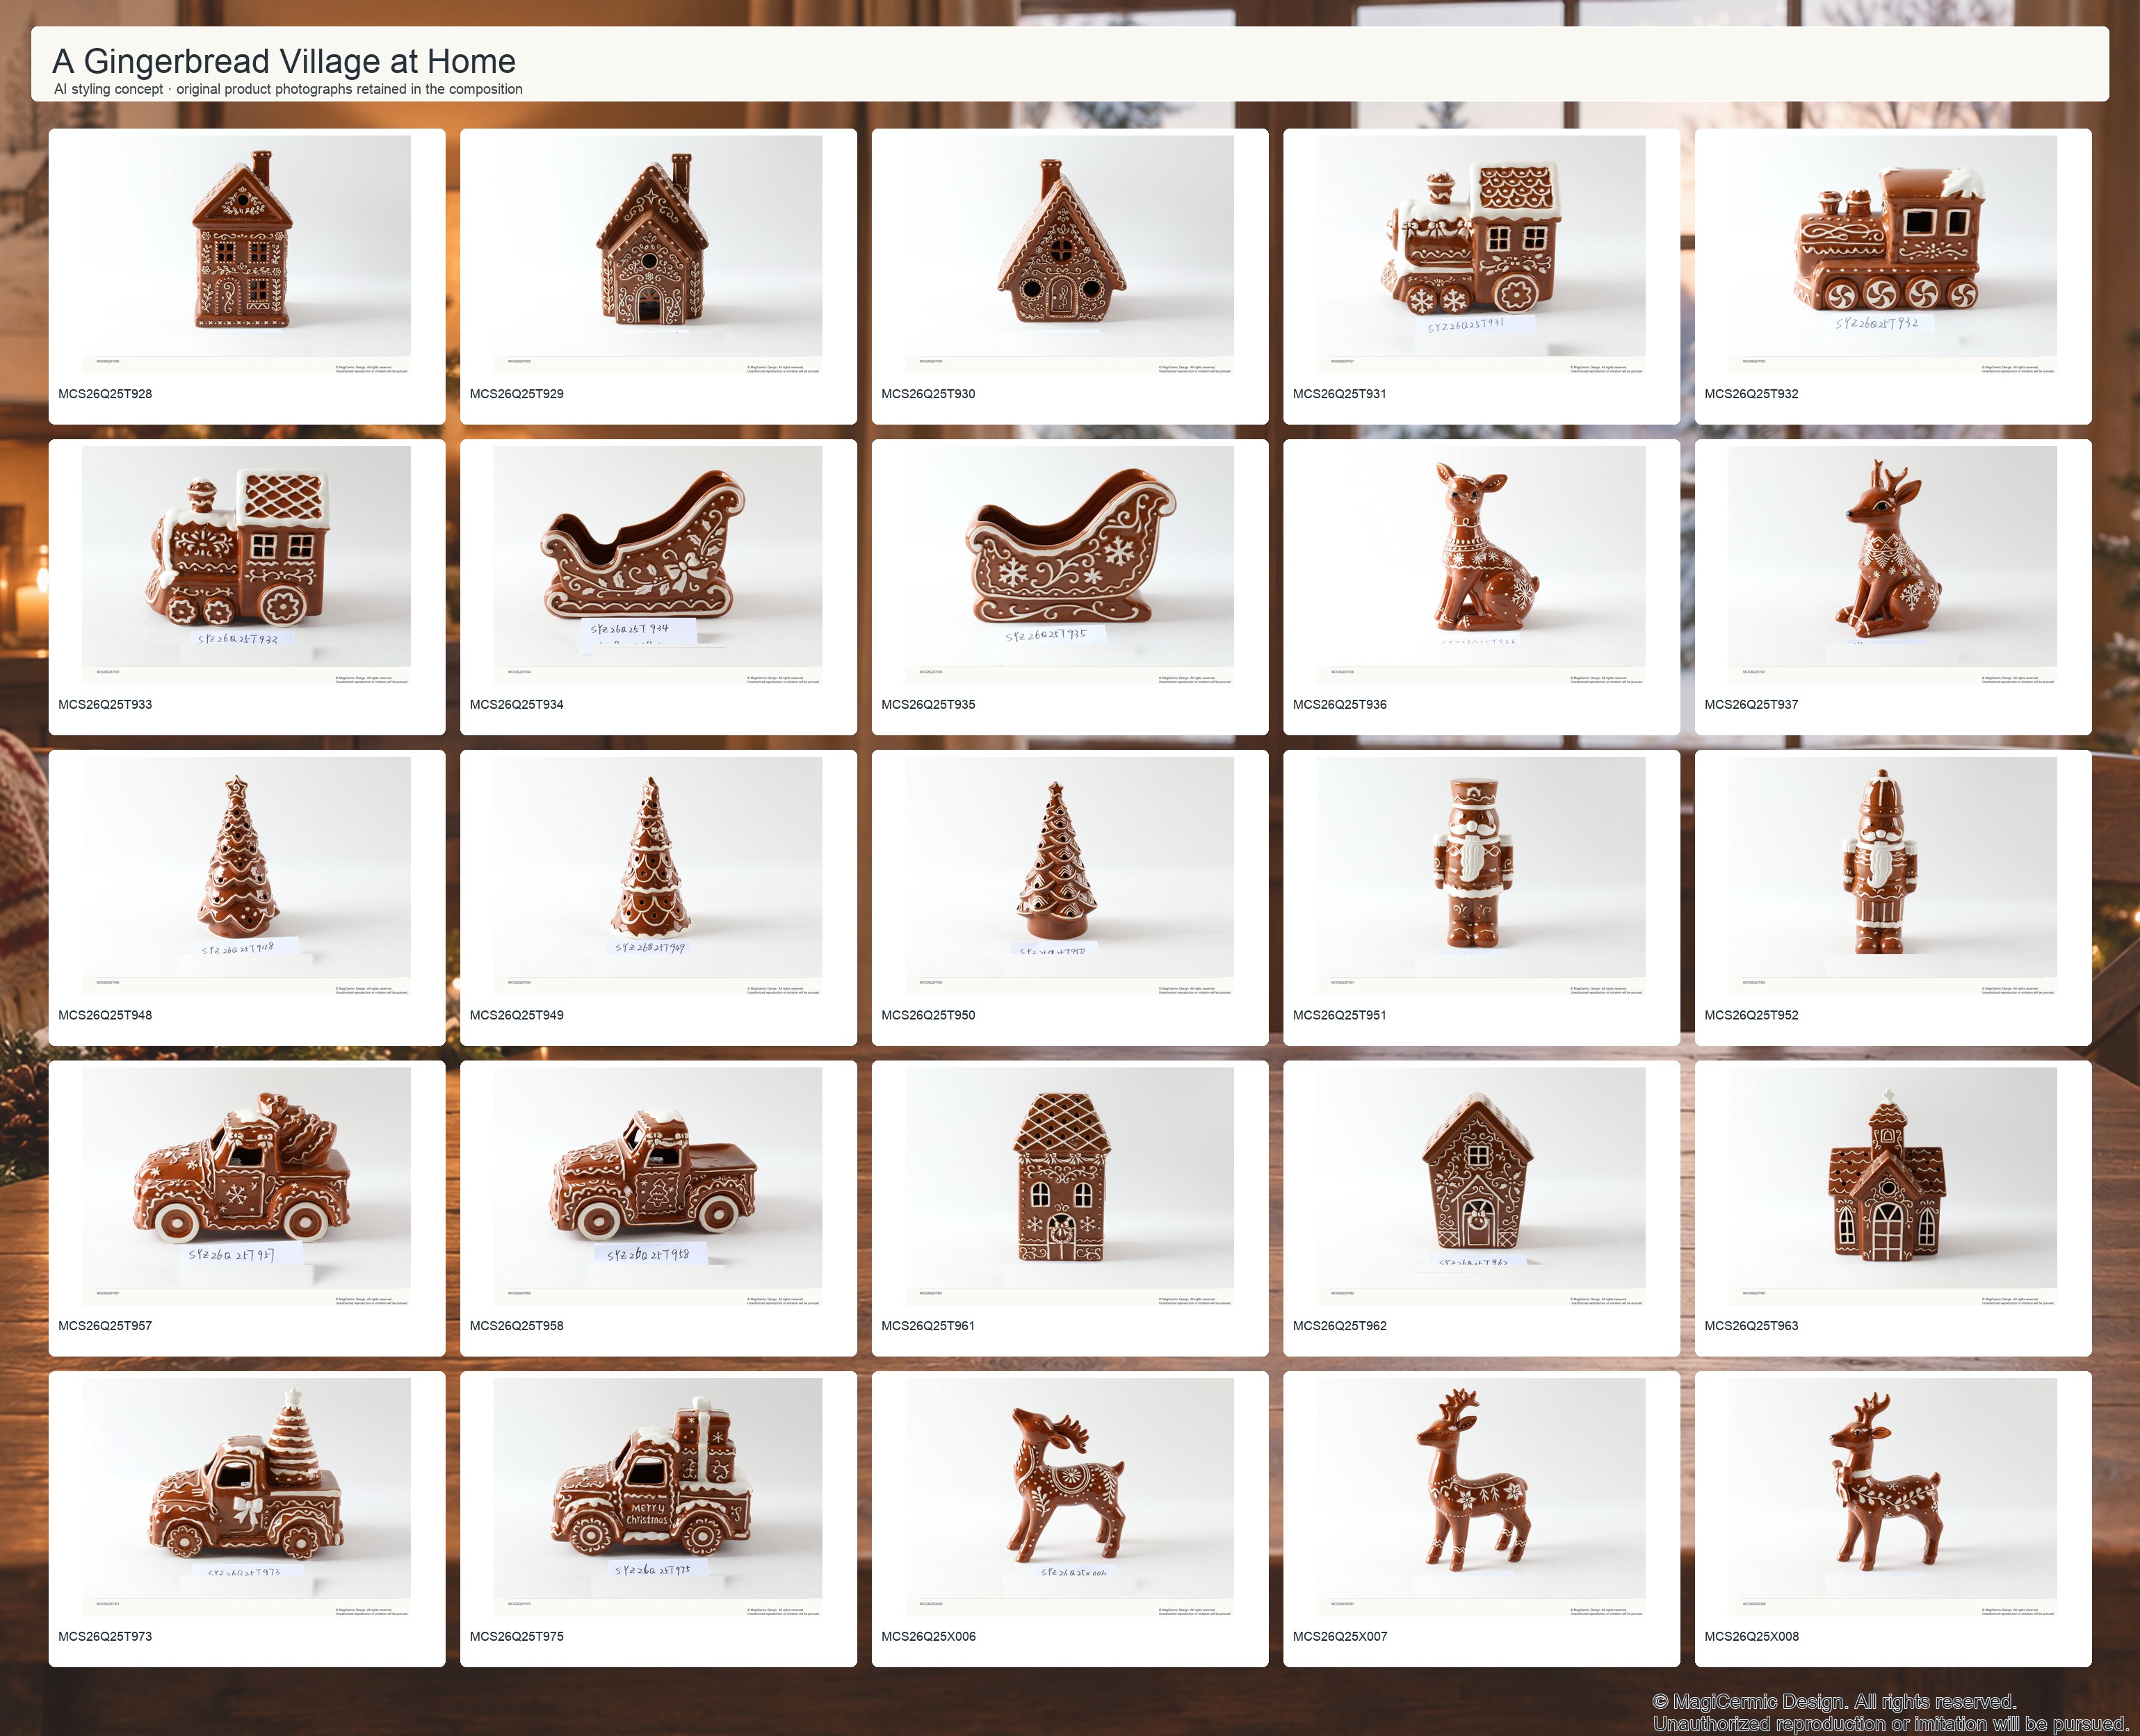The height and width of the screenshot is (1736, 2140).
Task: Select the MCS26Q25T932 locomotive image
Action: [x=1893, y=255]
